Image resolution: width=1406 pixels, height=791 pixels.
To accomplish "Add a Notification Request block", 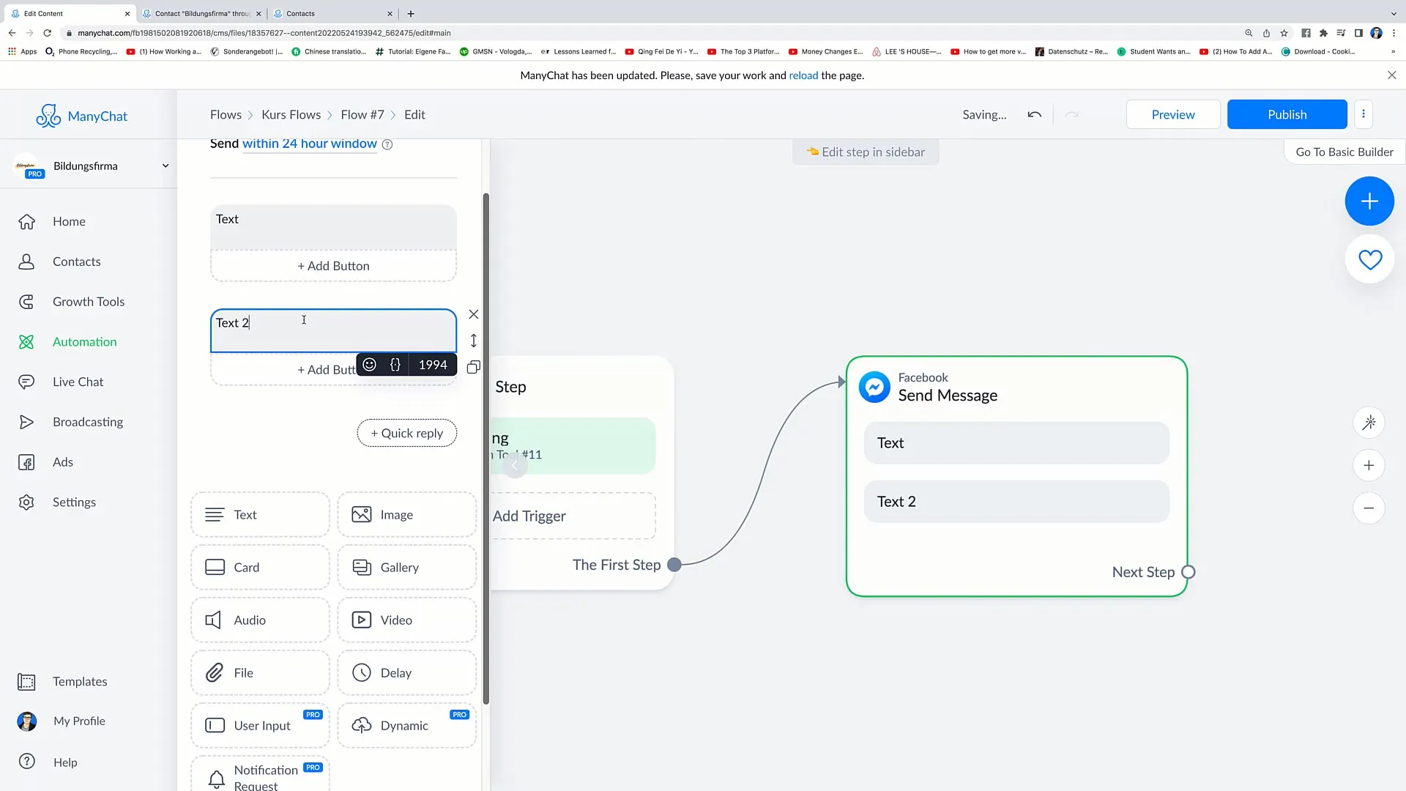I will 260,774.
